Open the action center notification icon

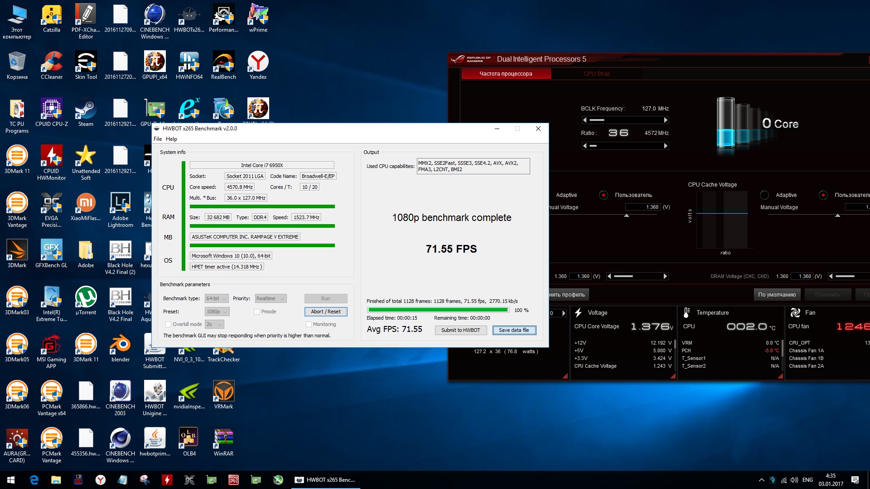tap(855, 480)
